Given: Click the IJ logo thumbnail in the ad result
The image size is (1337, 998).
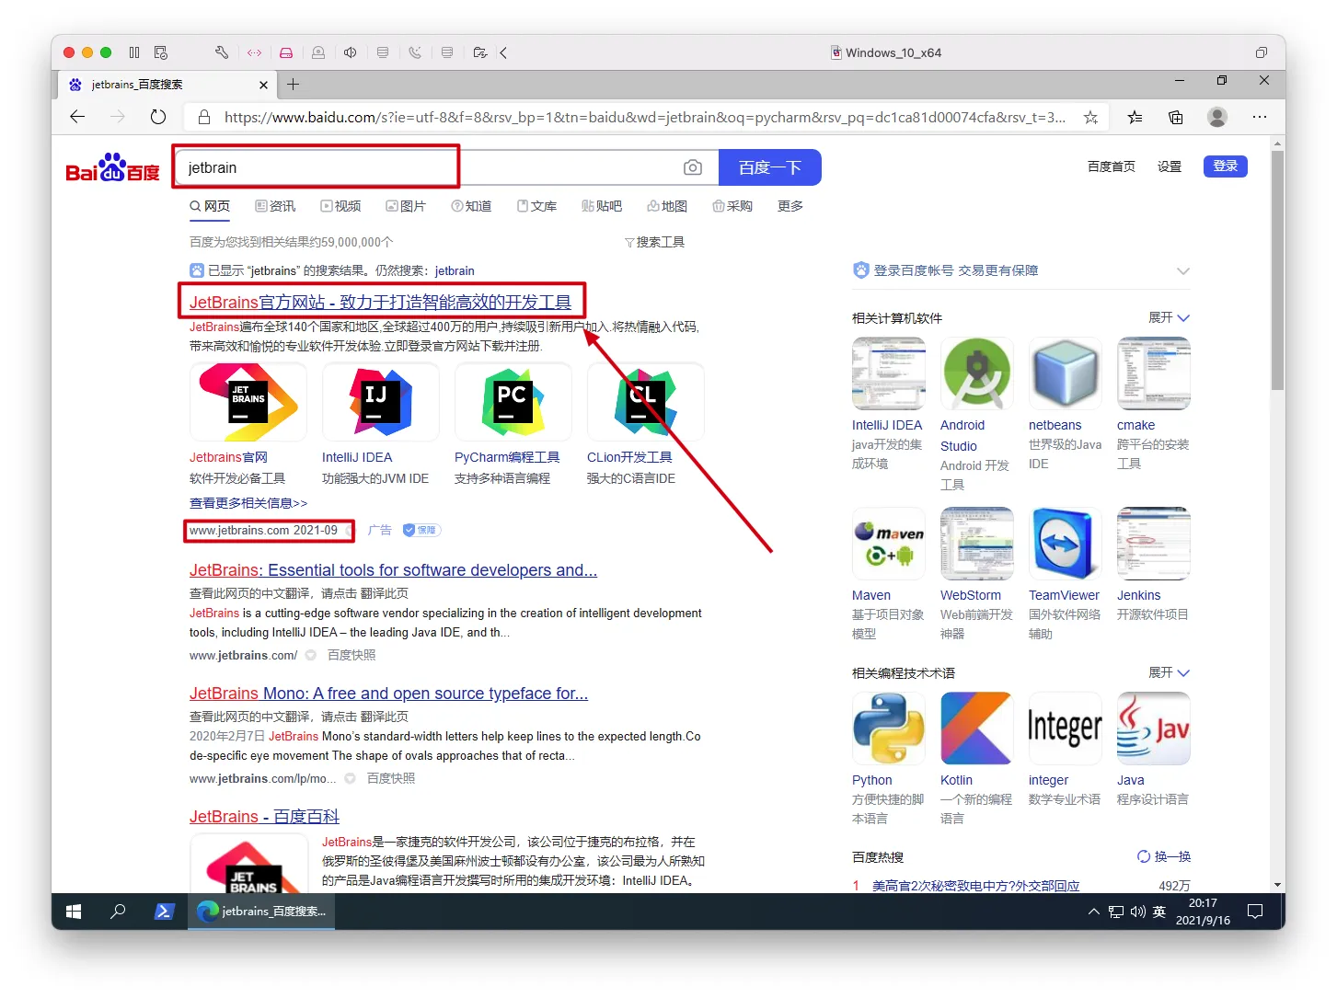Looking at the screenshot, I should click(x=381, y=402).
